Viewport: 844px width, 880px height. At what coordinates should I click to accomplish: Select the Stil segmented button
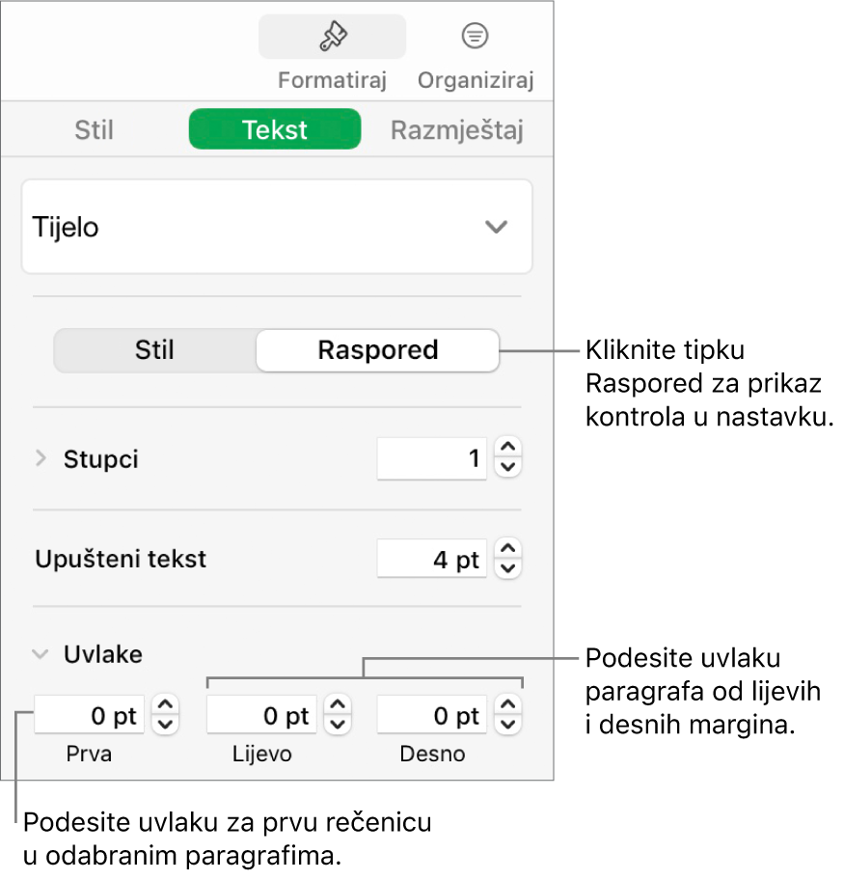point(154,349)
